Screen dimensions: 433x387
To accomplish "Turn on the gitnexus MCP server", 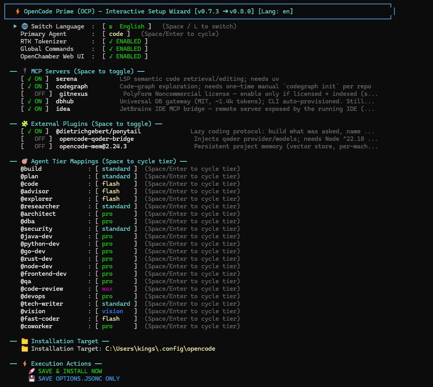I will (37, 94).
